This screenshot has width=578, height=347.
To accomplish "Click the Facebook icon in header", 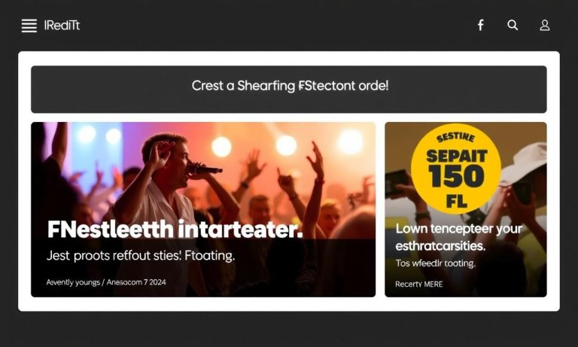I will tap(480, 25).
